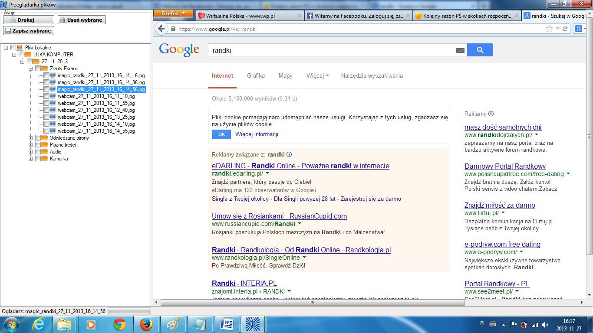This screenshot has width=593, height=333.
Task: Click the PL language indicator in tray
Action: click(x=483, y=323)
